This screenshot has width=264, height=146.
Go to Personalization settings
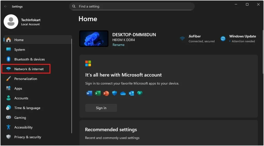(x=38, y=79)
